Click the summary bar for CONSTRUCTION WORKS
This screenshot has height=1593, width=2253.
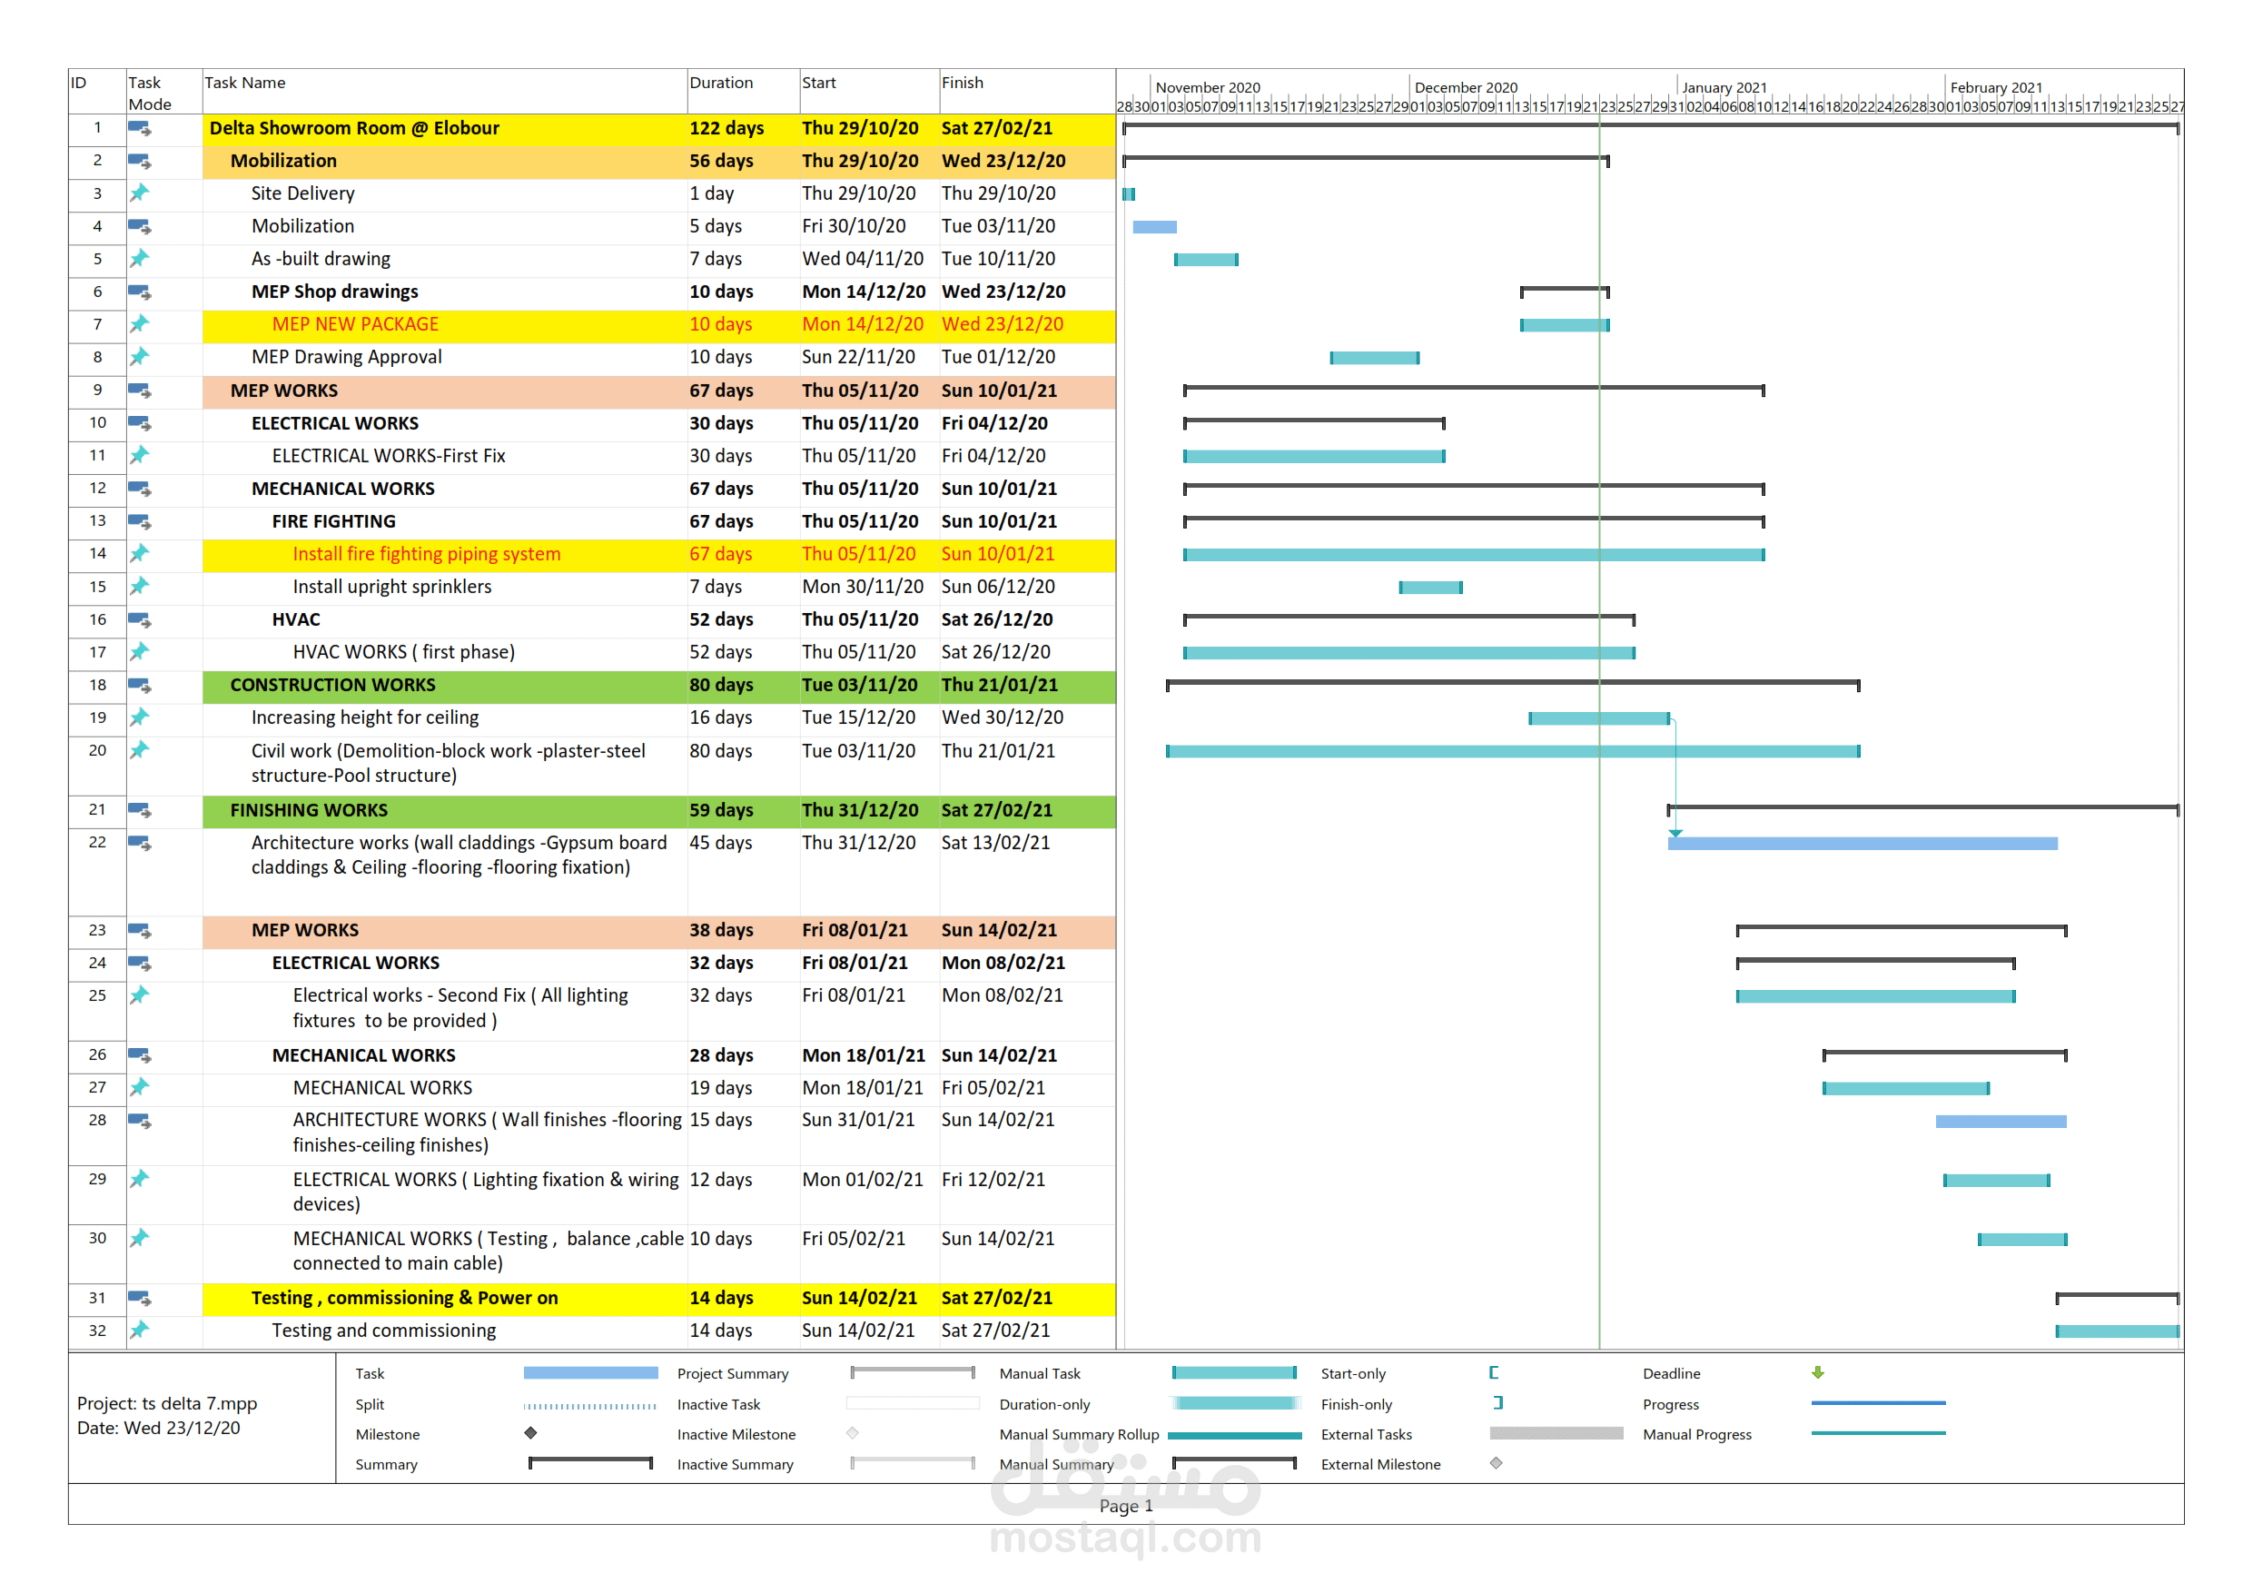pyautogui.click(x=1512, y=683)
